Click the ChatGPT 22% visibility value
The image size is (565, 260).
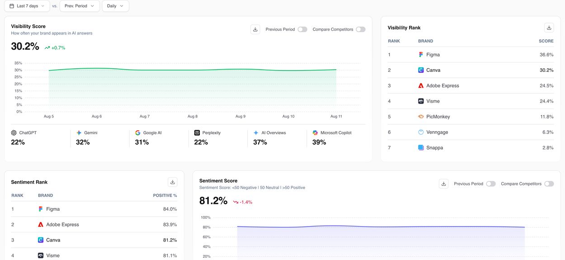[x=18, y=142]
